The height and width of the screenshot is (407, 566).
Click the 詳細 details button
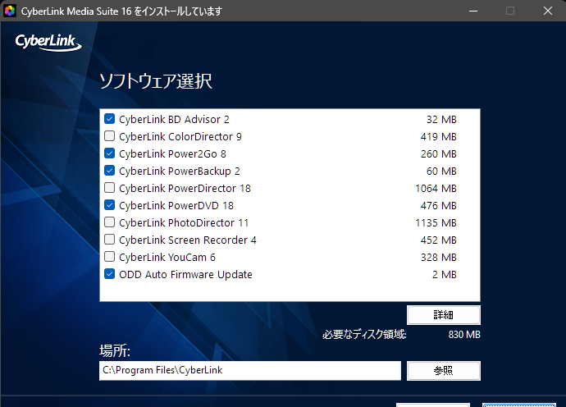click(443, 315)
